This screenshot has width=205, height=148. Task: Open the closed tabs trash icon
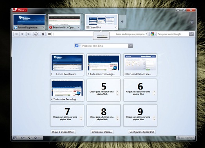coord(192,22)
